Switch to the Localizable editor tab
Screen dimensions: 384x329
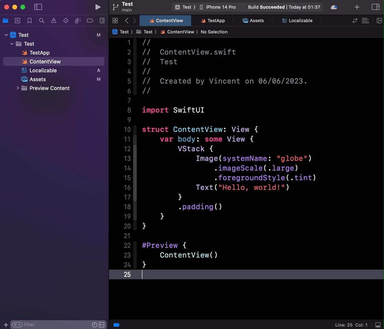(297, 20)
